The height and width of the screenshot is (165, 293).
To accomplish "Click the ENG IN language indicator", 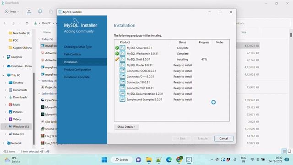I will 243,159.
